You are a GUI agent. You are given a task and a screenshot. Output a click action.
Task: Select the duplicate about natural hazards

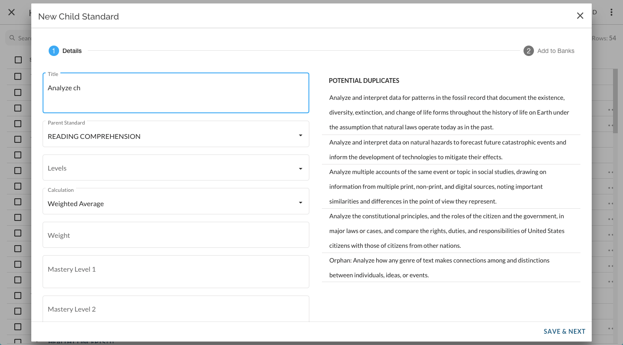(x=451, y=150)
